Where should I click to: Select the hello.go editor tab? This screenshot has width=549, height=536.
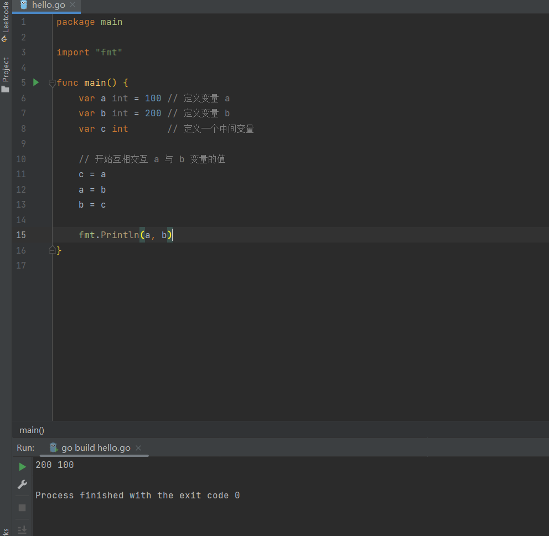(x=46, y=5)
